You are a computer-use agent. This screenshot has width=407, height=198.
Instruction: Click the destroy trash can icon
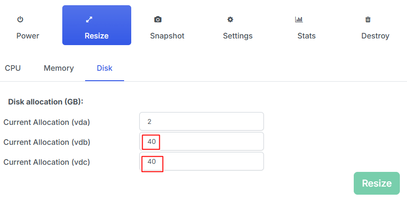tap(368, 19)
